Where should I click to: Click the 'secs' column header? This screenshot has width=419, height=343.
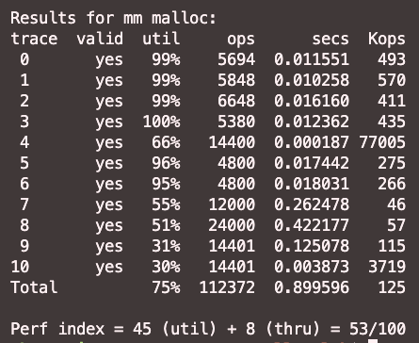[330, 40]
